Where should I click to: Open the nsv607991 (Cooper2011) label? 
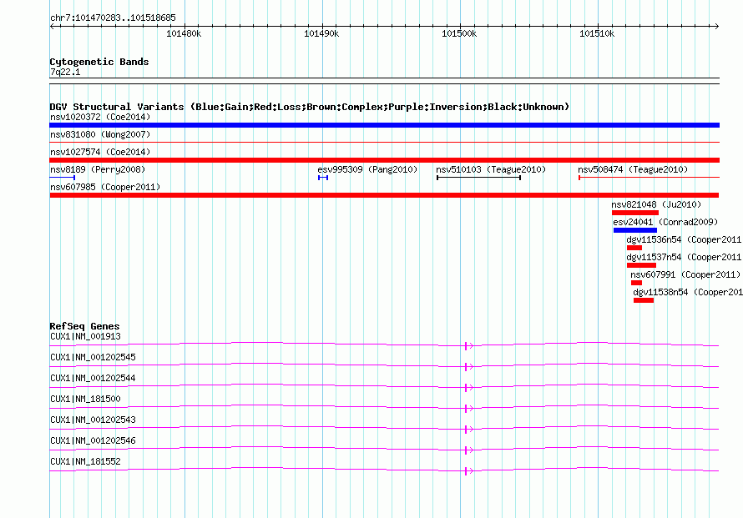point(685,274)
